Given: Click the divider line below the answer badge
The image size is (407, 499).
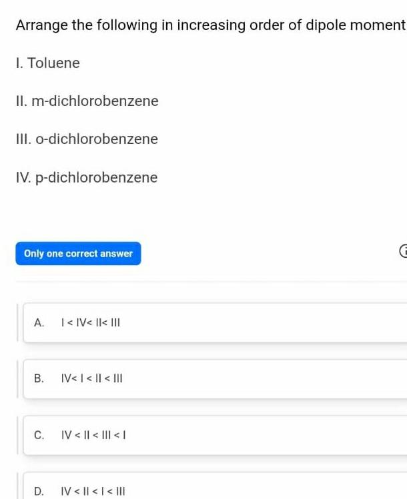Looking at the screenshot, I should tap(203, 282).
